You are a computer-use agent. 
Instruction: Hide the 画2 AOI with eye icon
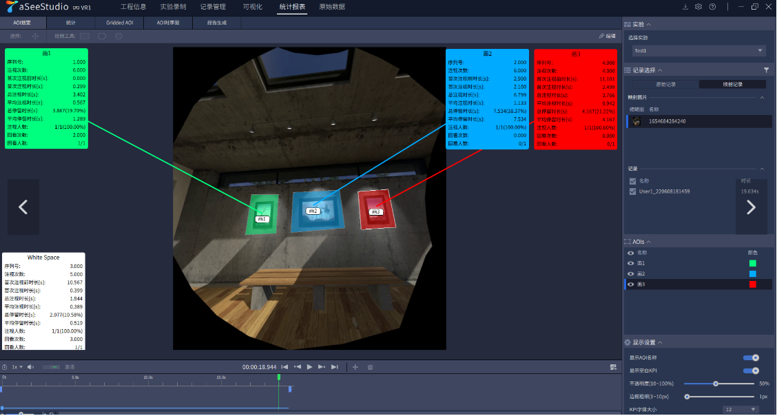[631, 274]
